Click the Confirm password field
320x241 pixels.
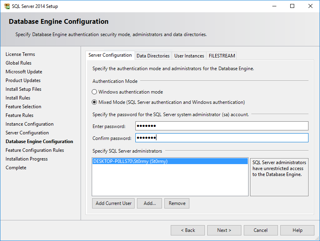tap(222, 138)
